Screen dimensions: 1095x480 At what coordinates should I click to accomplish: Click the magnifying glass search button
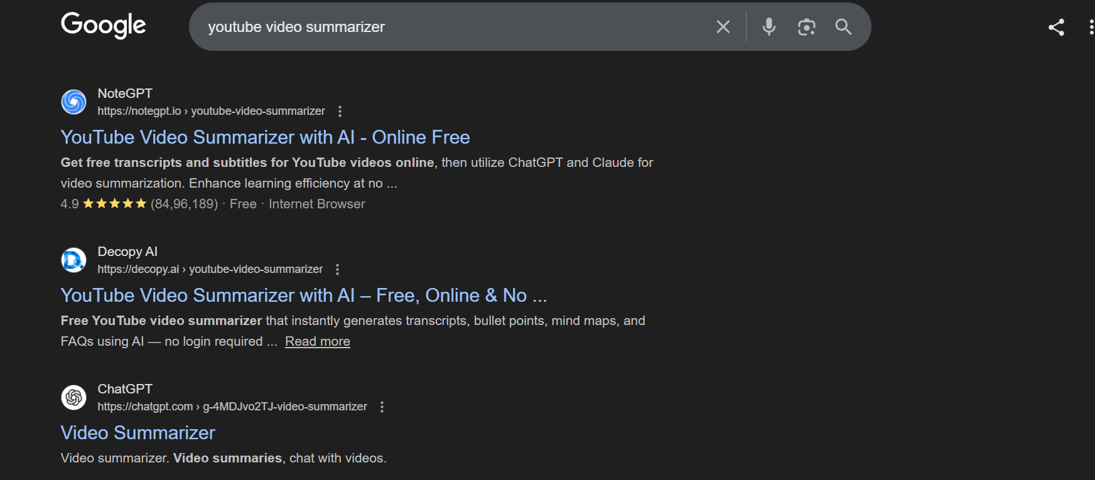[x=843, y=27]
